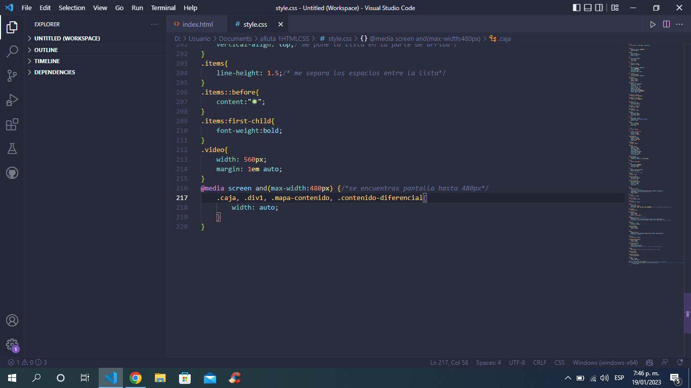Toggle Panel layout button

tap(588, 8)
